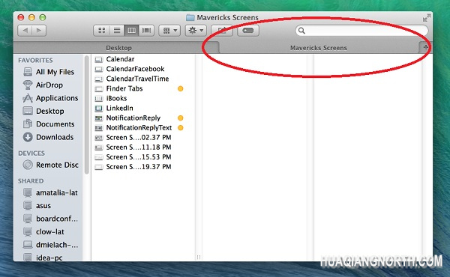This screenshot has width=450, height=277.
Task: Go forward with the right arrow button
Action: click(x=39, y=31)
